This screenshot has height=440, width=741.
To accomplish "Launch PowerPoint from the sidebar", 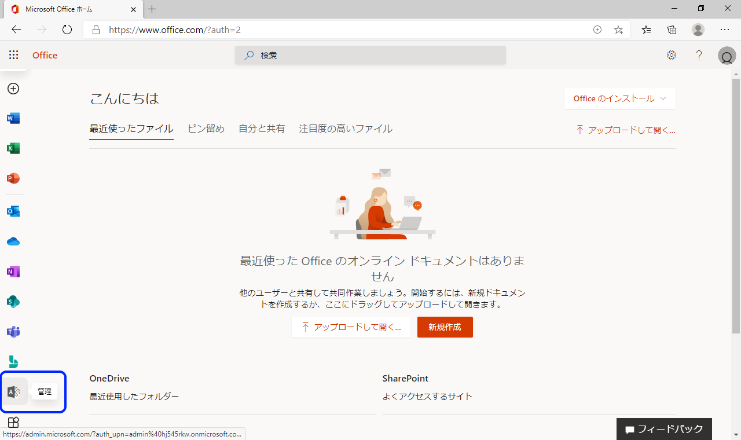I will [13, 179].
